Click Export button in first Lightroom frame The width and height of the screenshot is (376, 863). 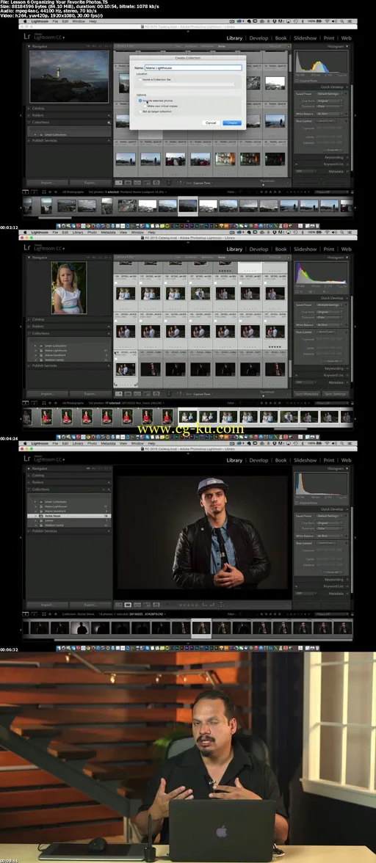pyautogui.click(x=90, y=182)
